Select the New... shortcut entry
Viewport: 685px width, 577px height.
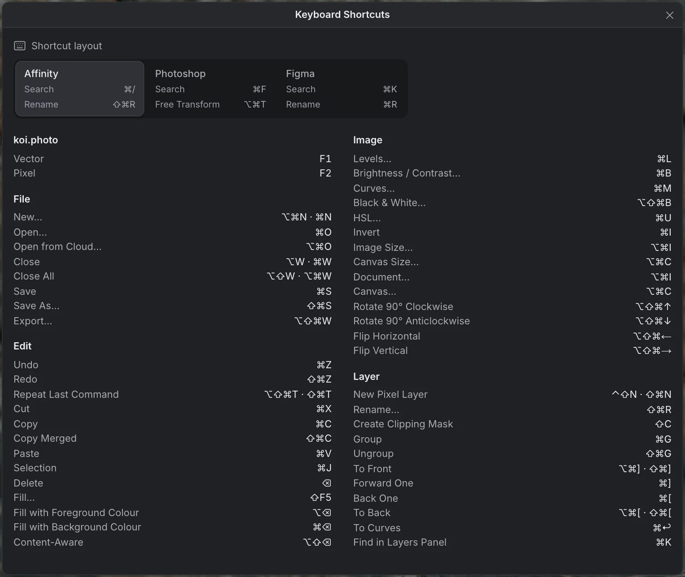click(172, 217)
